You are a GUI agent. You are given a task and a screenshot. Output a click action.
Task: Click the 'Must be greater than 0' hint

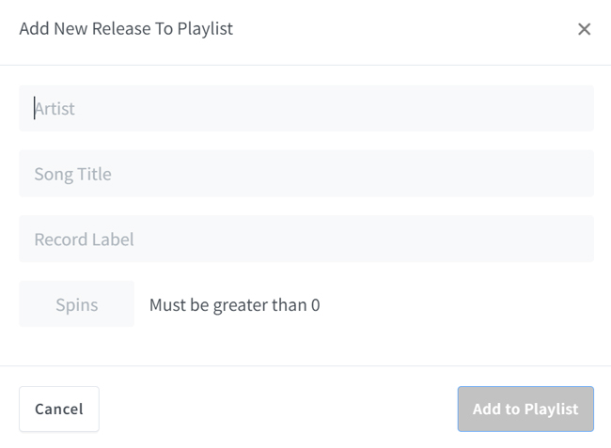[234, 304]
